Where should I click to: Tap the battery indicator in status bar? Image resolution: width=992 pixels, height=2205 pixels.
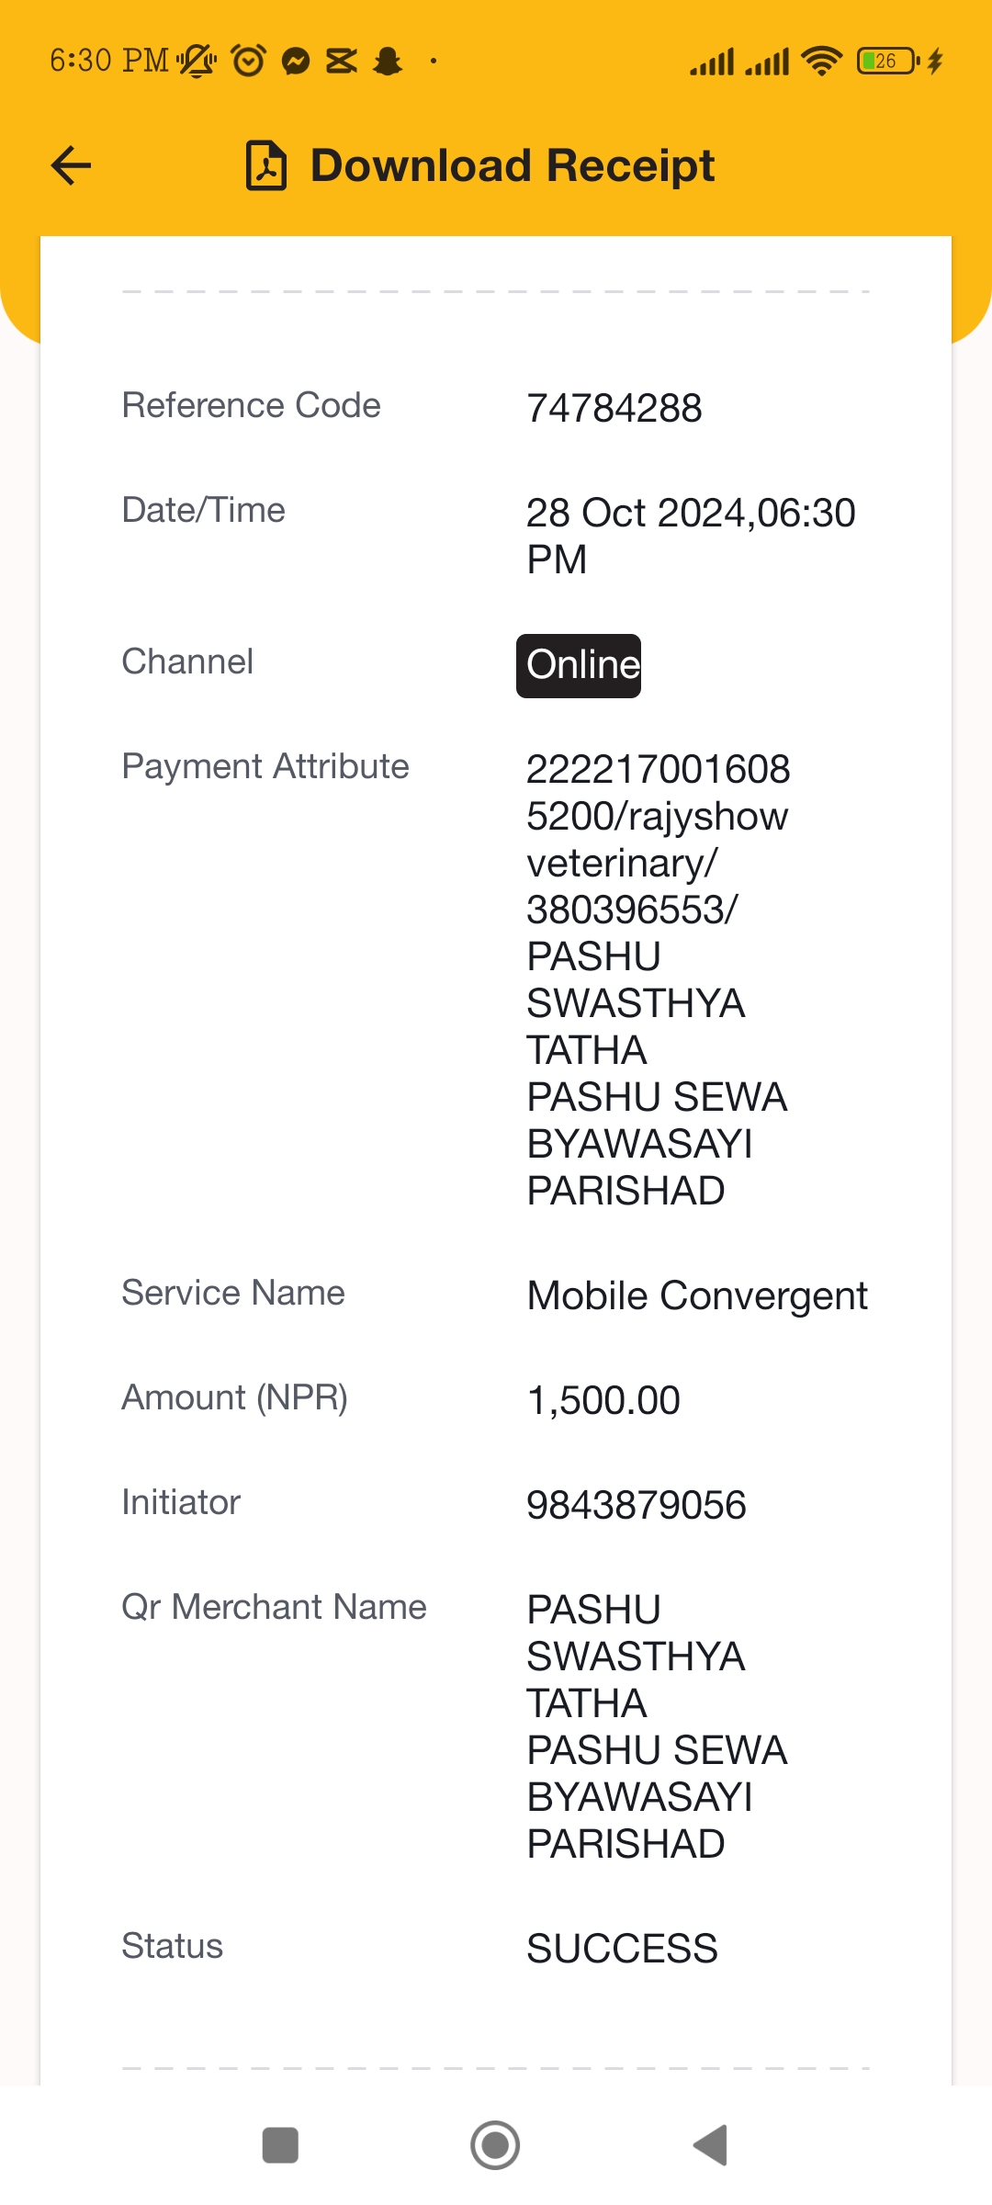(888, 61)
